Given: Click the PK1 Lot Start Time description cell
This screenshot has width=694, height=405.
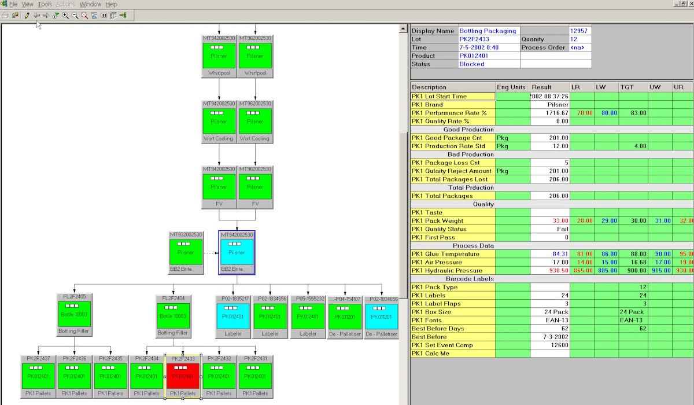Looking at the screenshot, I should [x=452, y=97].
